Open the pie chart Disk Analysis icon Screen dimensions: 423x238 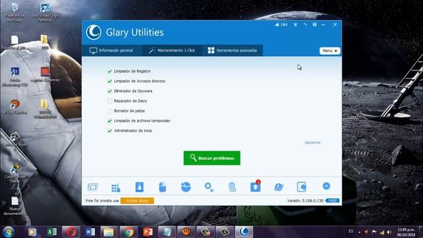186,186
